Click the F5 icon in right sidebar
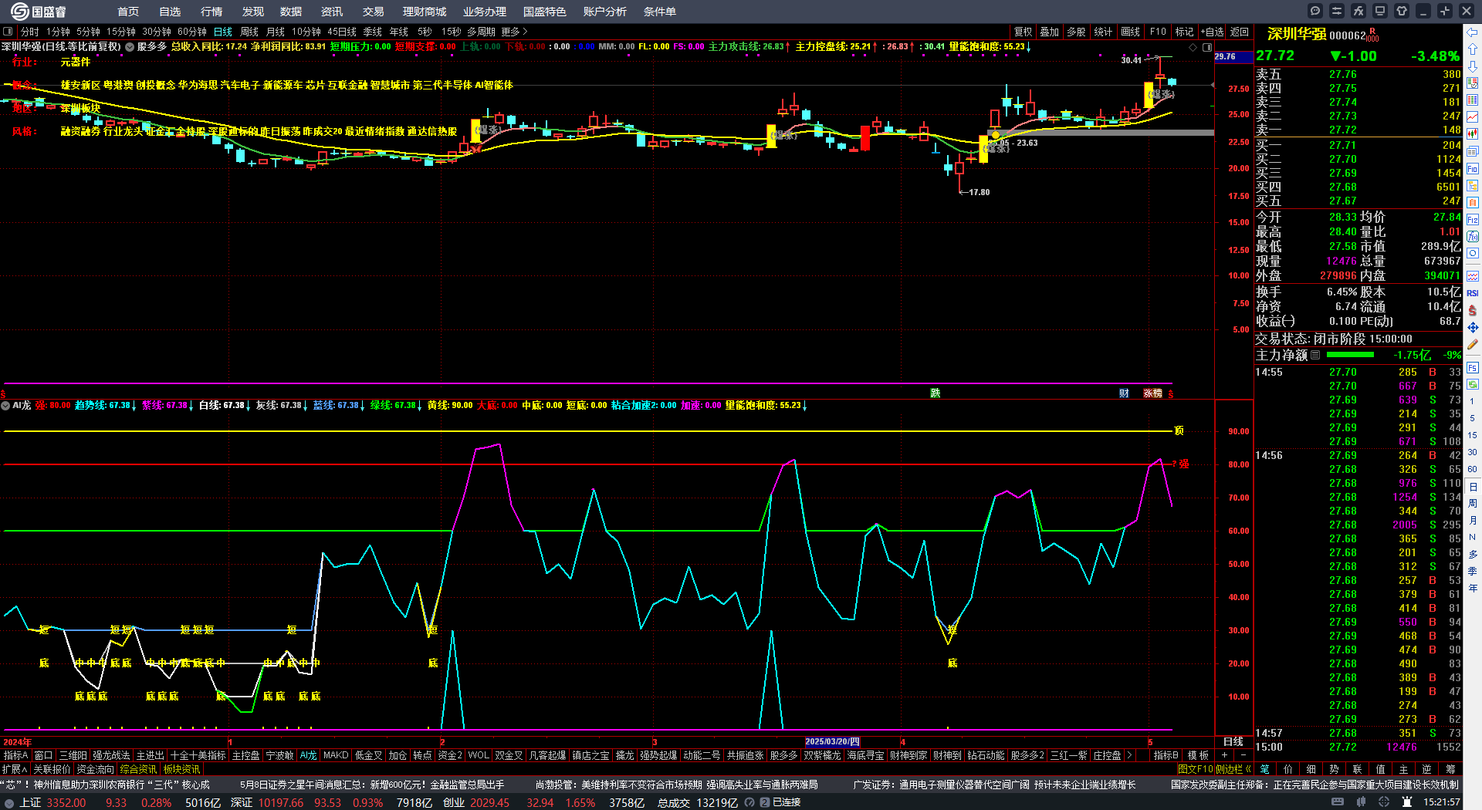The height and width of the screenshot is (810, 1482). (1473, 367)
